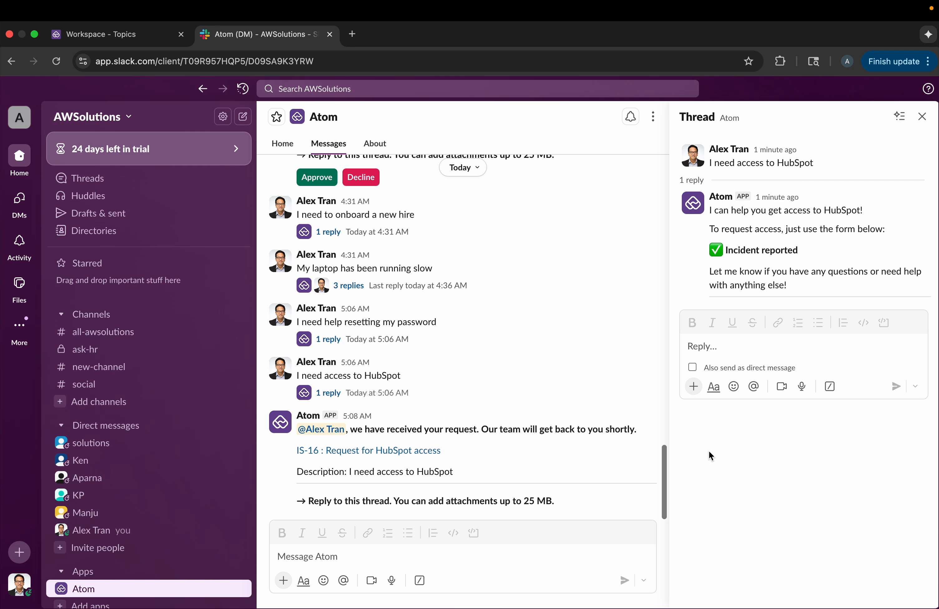Record an audio clip in the composer
The height and width of the screenshot is (609, 939).
(392, 581)
